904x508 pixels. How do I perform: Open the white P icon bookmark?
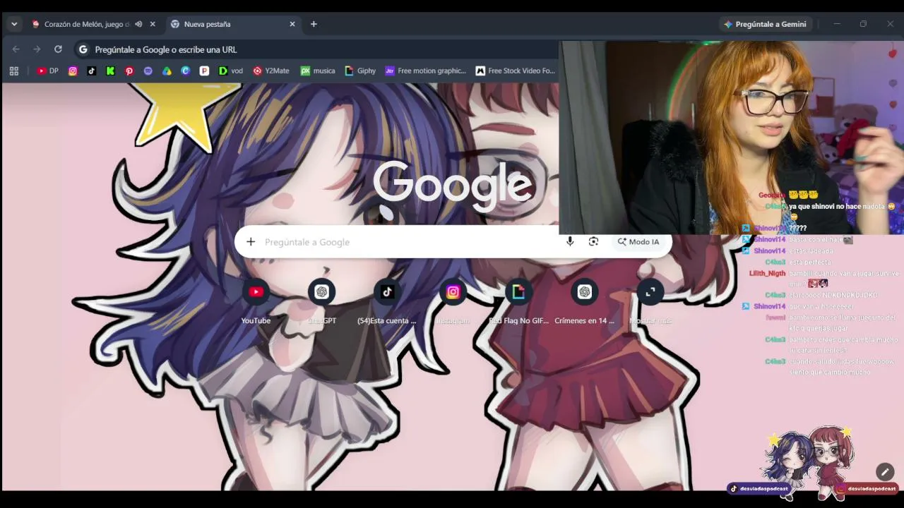pyautogui.click(x=204, y=71)
